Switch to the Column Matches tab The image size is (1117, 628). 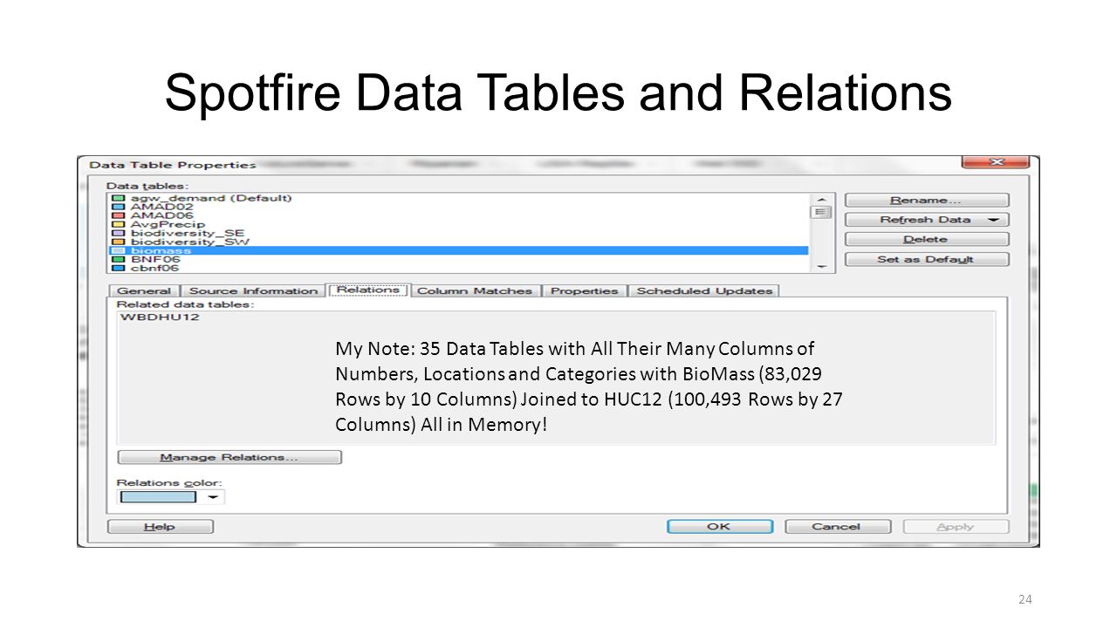475,290
